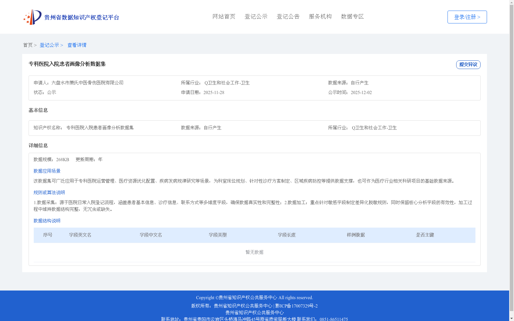
Task: Click the 是否主键 column header
Action: [x=425, y=235]
